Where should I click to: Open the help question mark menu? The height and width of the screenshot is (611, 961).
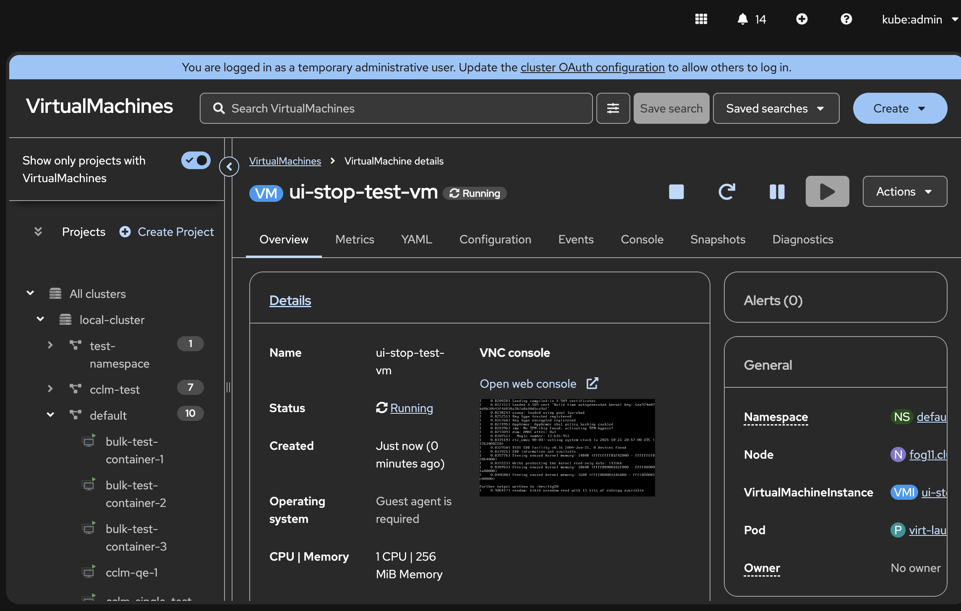(x=846, y=19)
